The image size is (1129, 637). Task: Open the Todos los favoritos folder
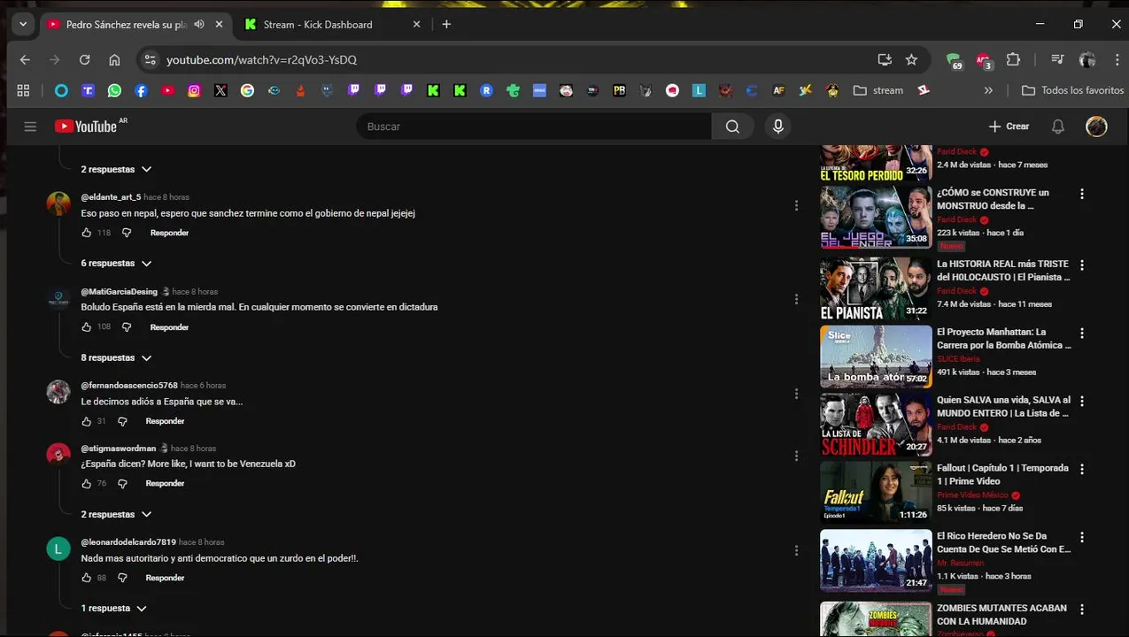(x=1072, y=90)
